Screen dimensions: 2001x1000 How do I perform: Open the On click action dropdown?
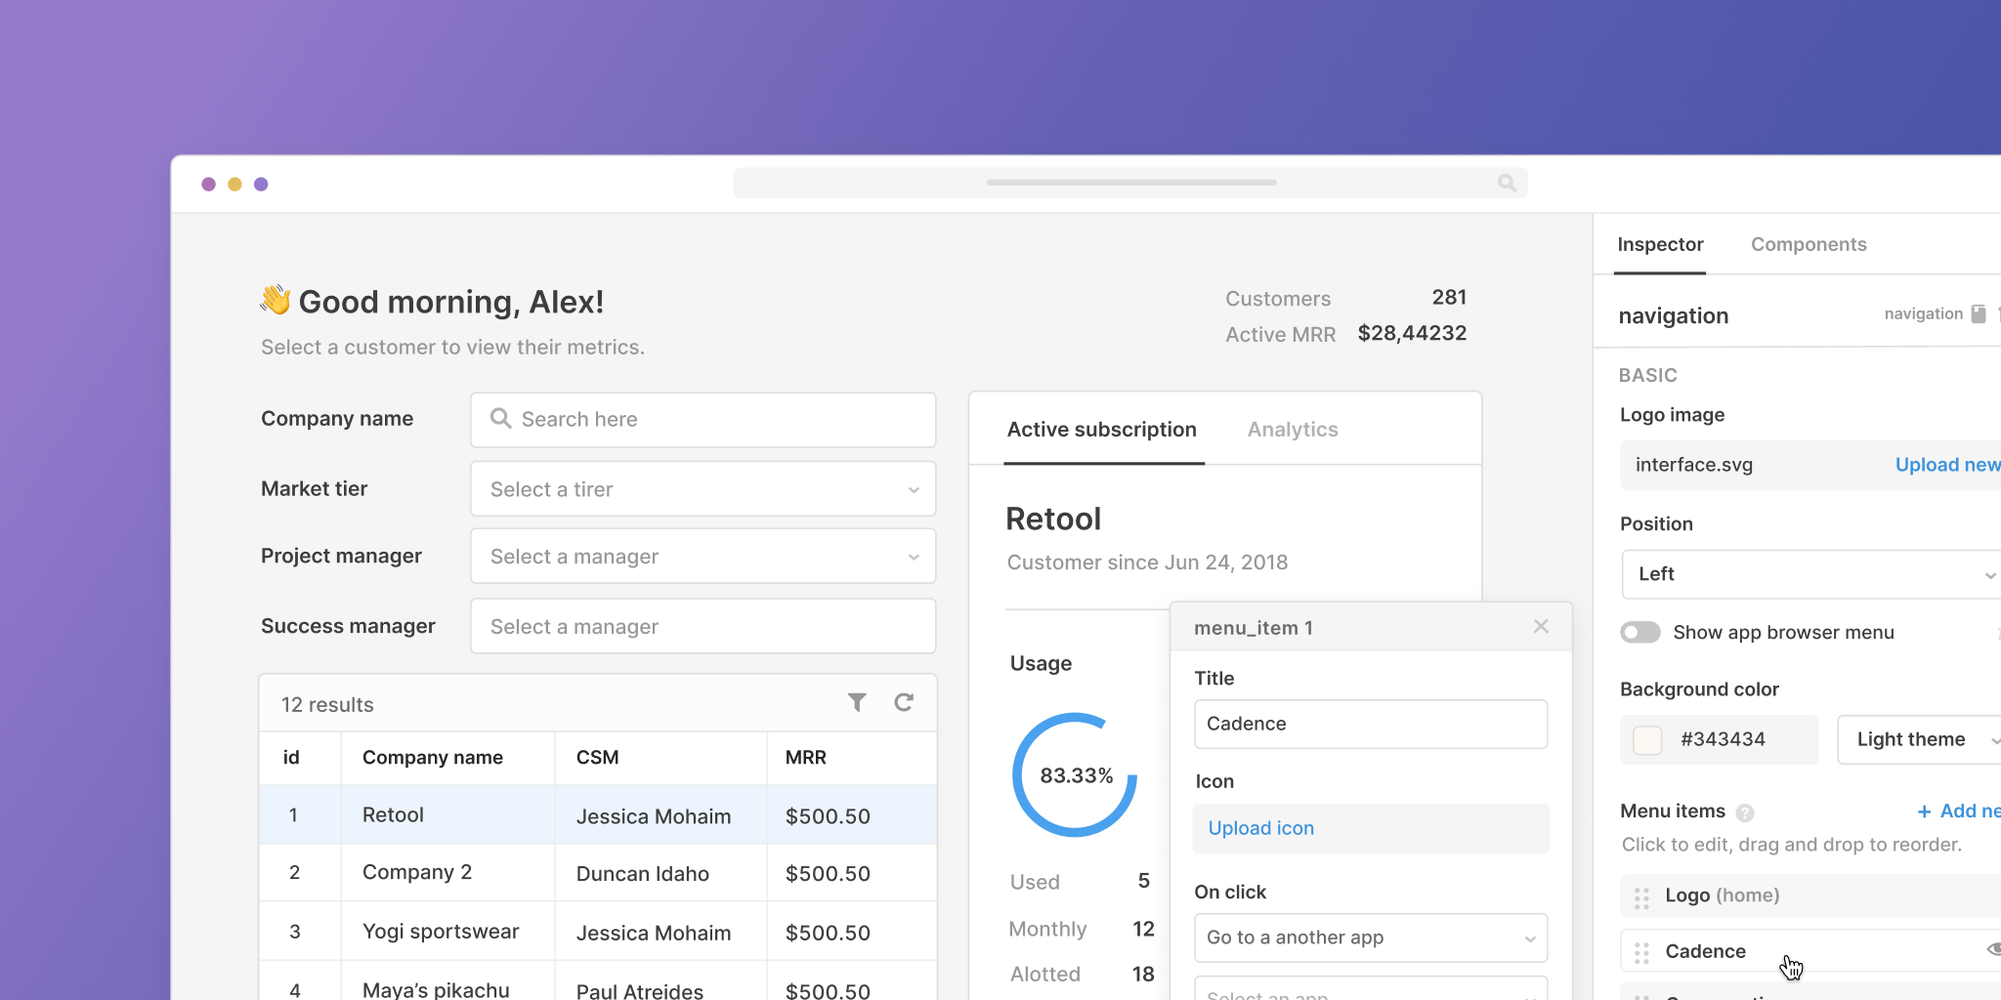point(1370,937)
